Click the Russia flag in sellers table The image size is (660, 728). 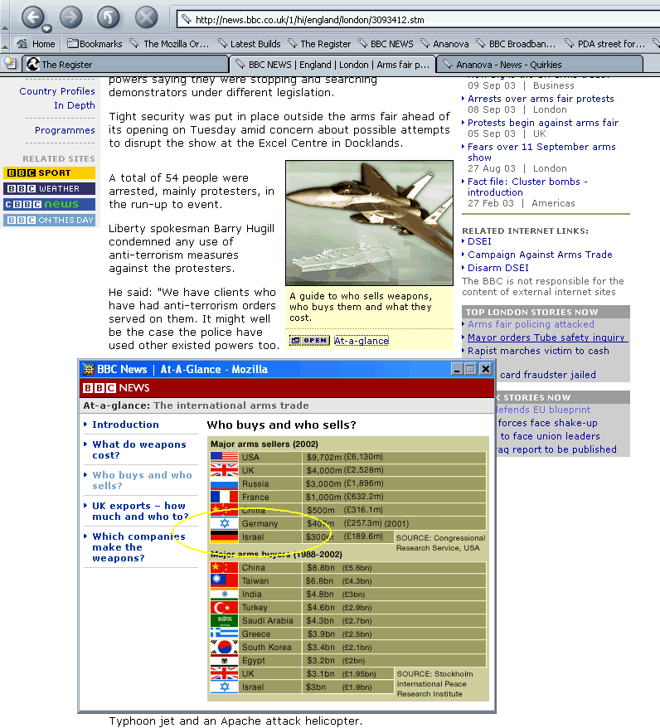(x=224, y=483)
